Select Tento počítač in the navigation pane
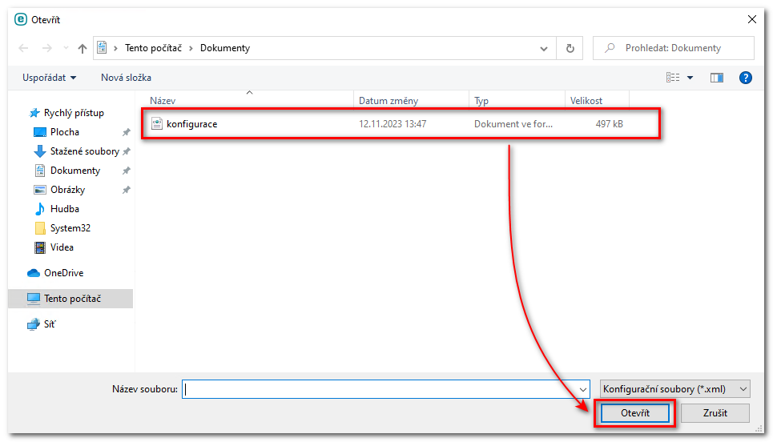 click(71, 299)
